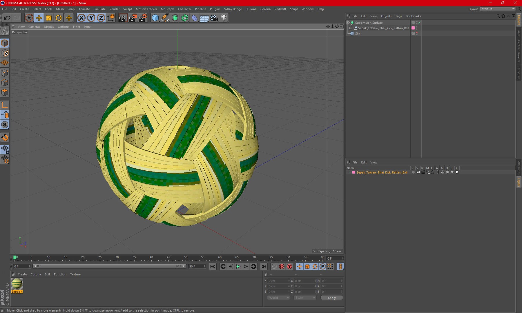Toggle Z axis lock
Viewport: 522px width, 313px height.
(x=101, y=18)
